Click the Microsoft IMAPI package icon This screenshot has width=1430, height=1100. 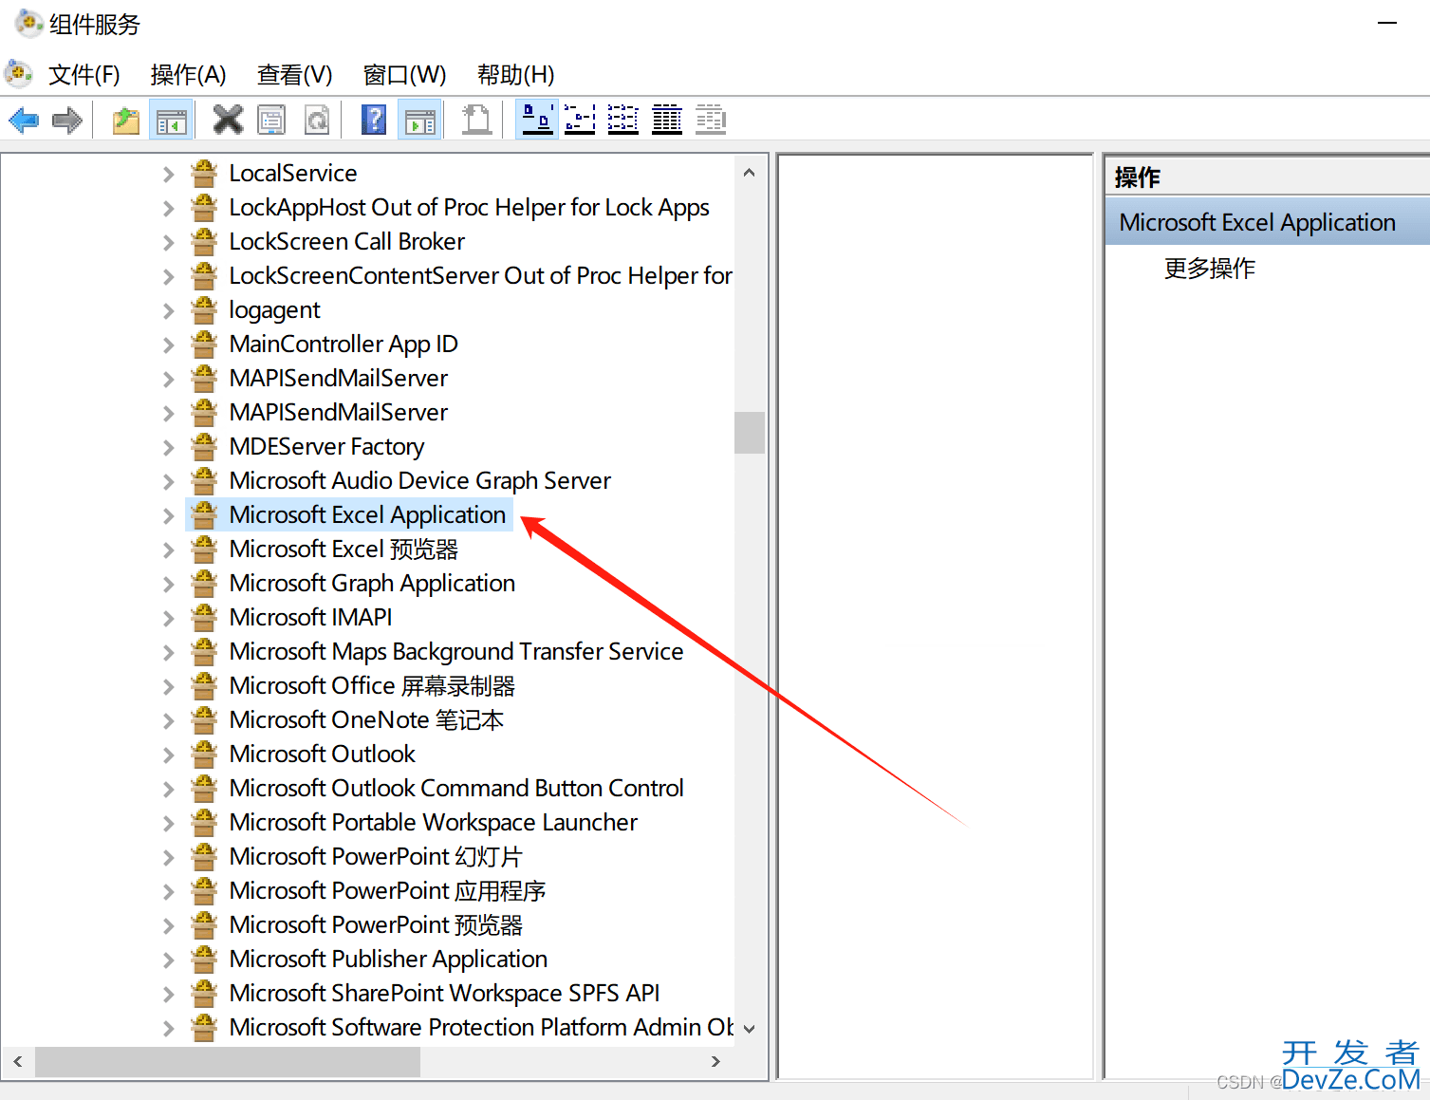204,618
